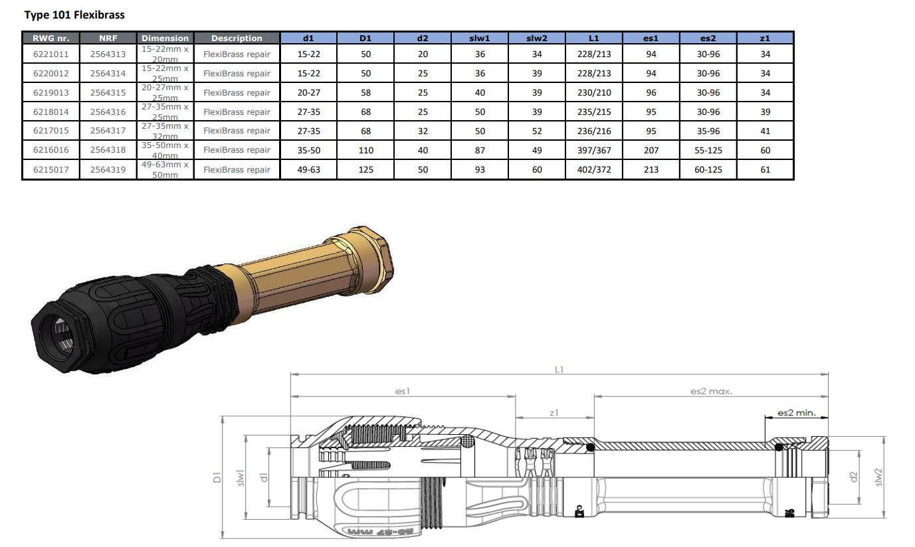Select the 'L1' column header
The image size is (915, 547).
594,38
